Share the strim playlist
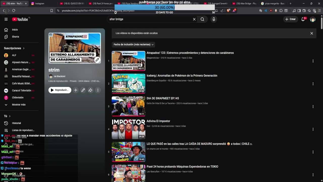This screenshot has height=182, width=323. click(90, 90)
